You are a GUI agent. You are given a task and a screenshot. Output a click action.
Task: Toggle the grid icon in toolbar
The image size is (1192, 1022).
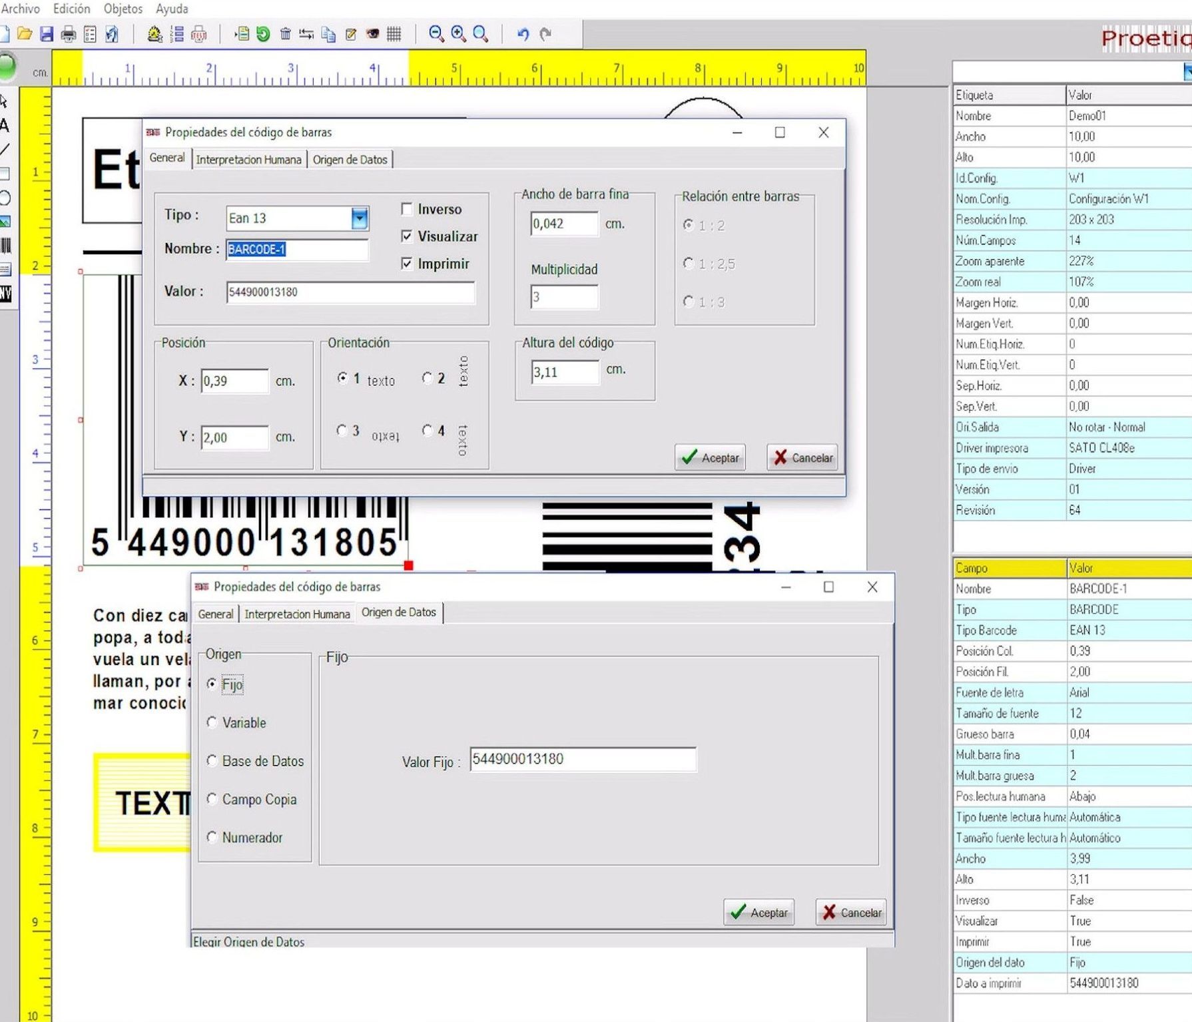click(x=394, y=34)
